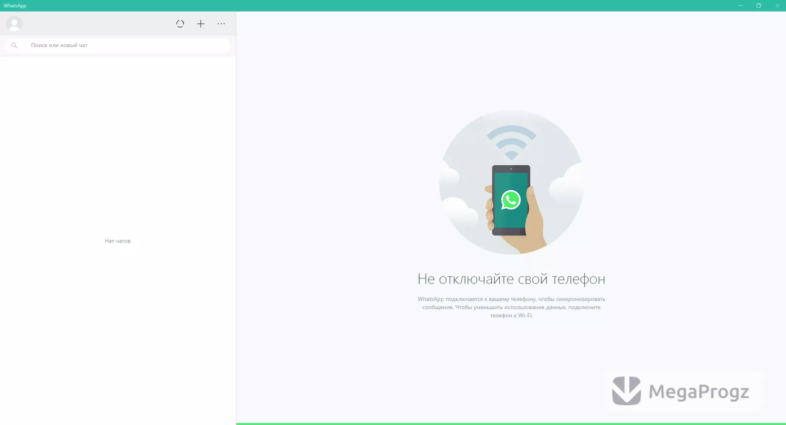Click the WhatsApp sync description paragraph
The image size is (786, 425).
[511, 307]
